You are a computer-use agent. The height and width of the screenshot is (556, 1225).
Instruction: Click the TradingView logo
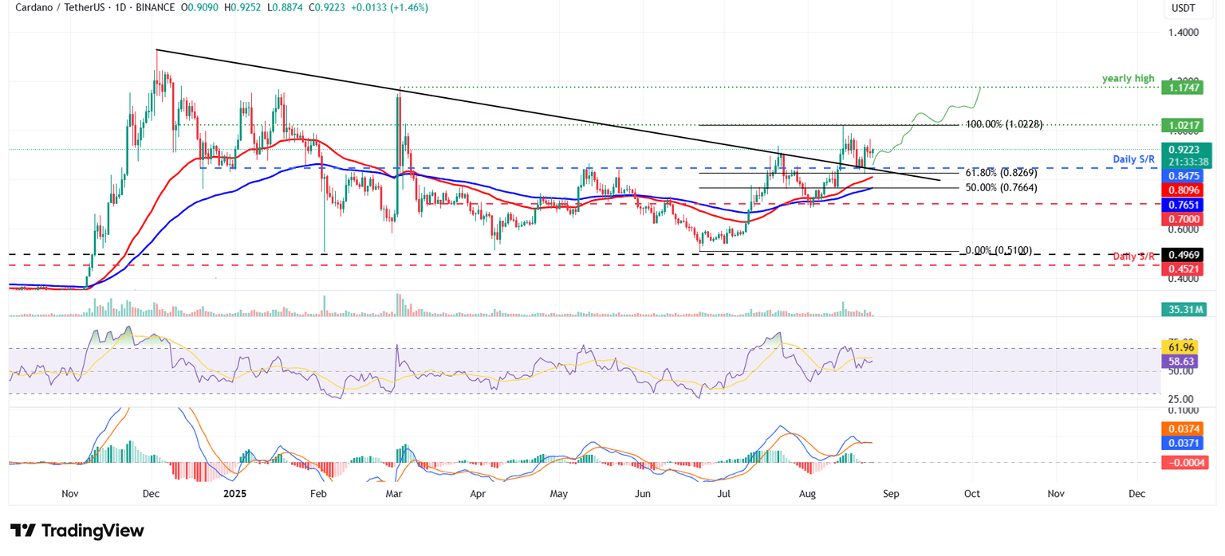click(x=76, y=531)
